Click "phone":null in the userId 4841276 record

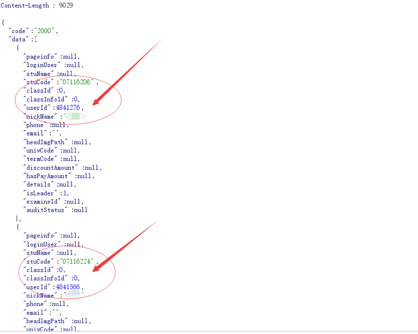point(46,125)
